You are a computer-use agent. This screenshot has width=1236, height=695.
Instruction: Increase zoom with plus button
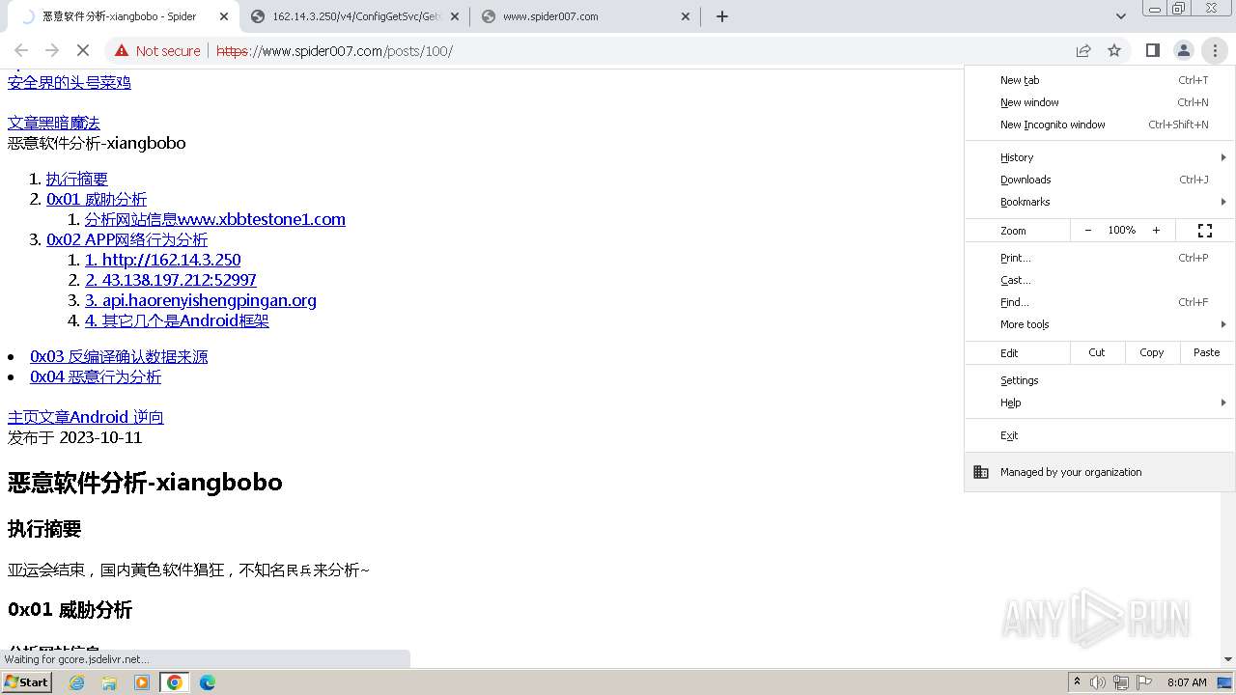1156,230
